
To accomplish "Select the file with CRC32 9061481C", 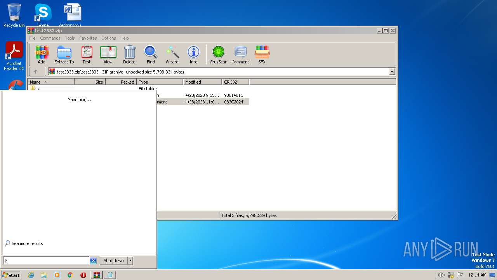I will [x=203, y=95].
